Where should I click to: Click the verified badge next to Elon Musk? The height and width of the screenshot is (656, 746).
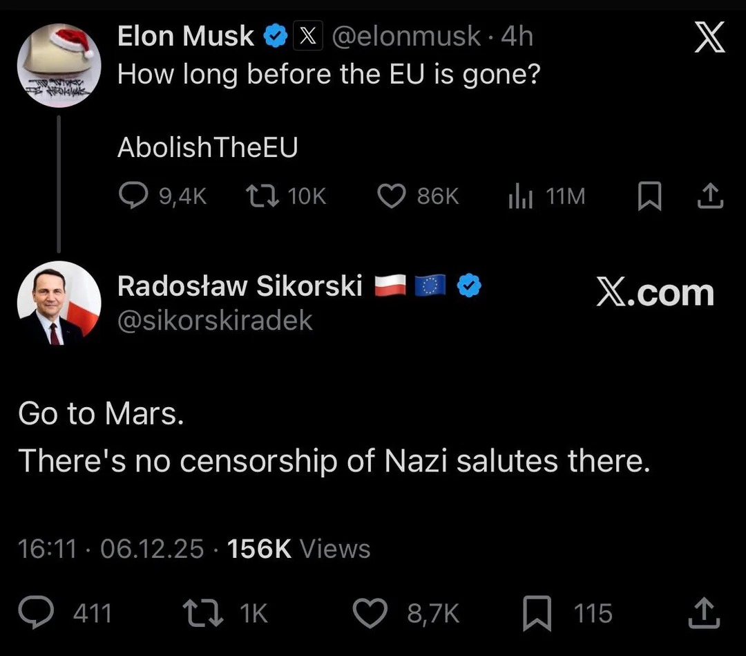276,36
